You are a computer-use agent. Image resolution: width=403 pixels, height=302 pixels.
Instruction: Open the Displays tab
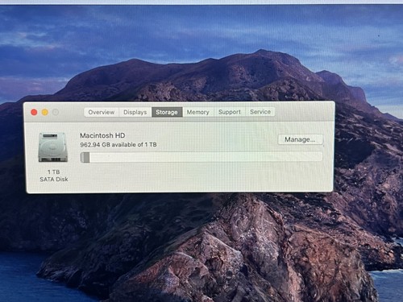[x=135, y=112]
